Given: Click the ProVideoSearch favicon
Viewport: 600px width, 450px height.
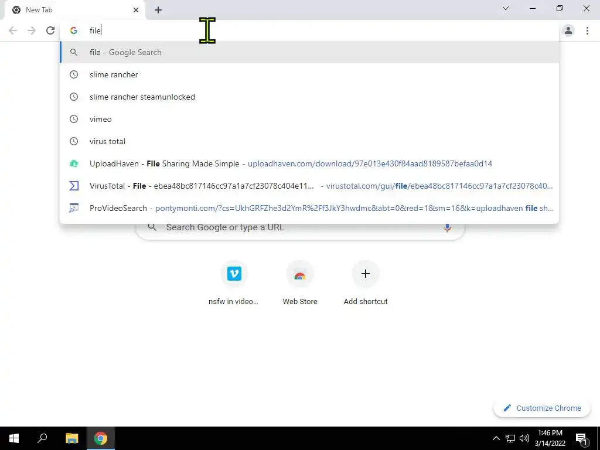Looking at the screenshot, I should click(x=73, y=208).
